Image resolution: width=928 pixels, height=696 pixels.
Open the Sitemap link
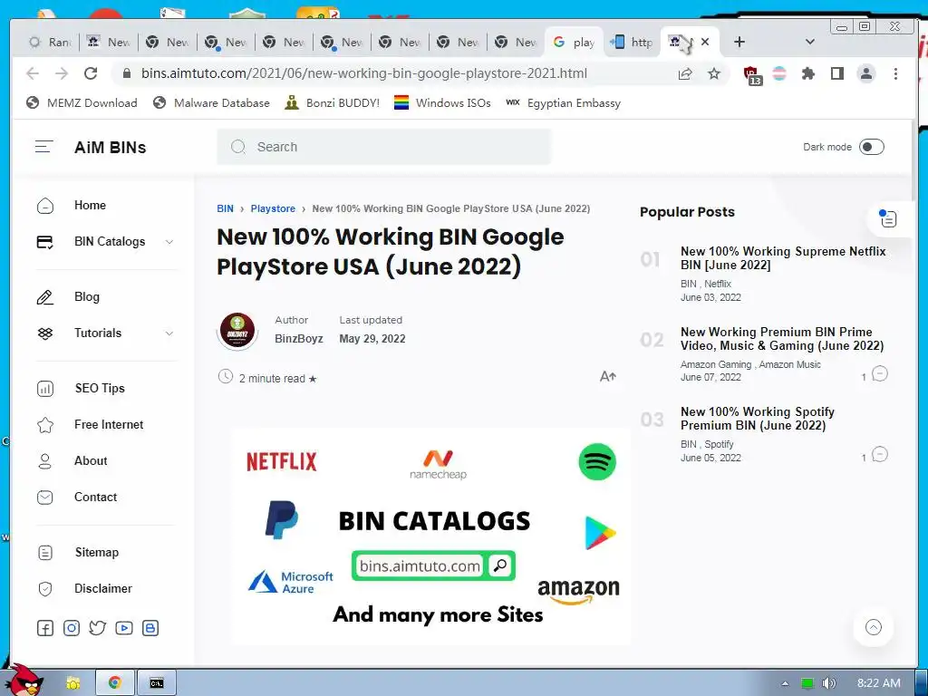click(x=96, y=552)
